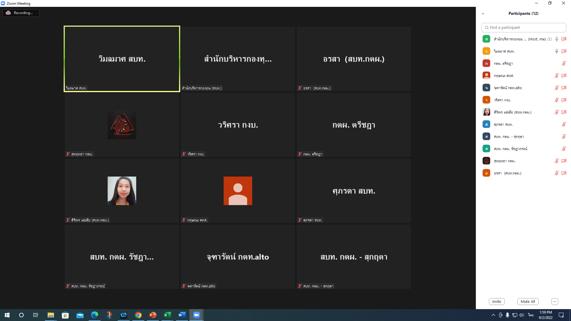Click camera-off icon for กฤษณะ ศทส. in list
Screen dimensions: 571x321
tap(564, 75)
